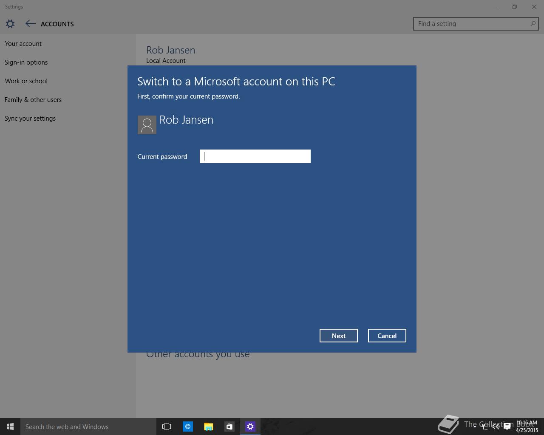
Task: Show hidden tray icons arrow
Action: tap(475, 427)
